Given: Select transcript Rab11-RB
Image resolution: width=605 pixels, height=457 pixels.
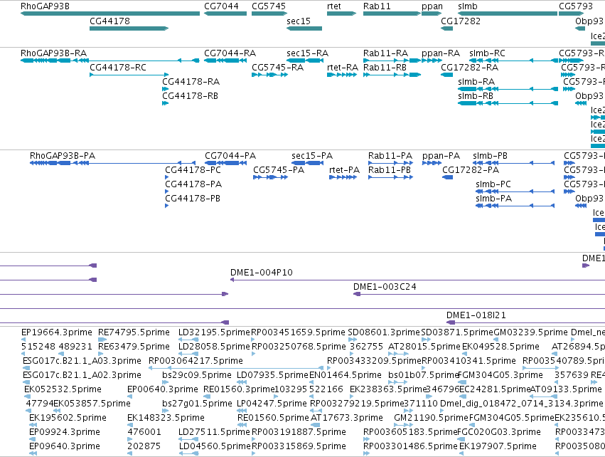Looking at the screenshot, I should [392, 75].
